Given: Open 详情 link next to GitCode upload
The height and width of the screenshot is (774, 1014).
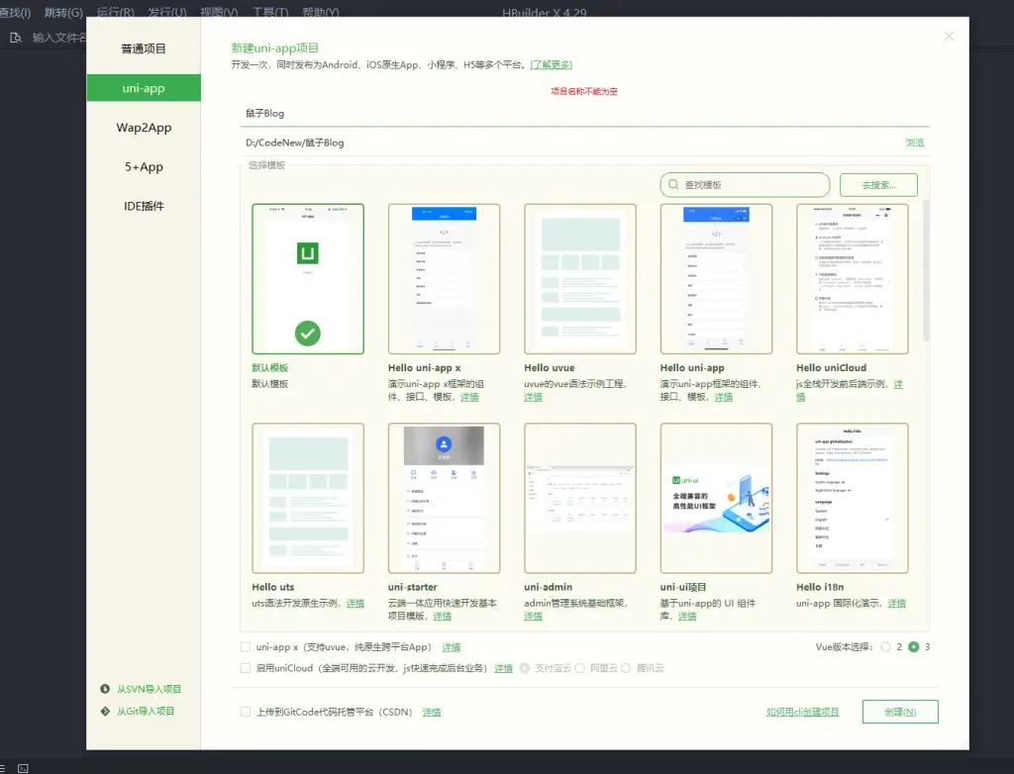Looking at the screenshot, I should 432,712.
